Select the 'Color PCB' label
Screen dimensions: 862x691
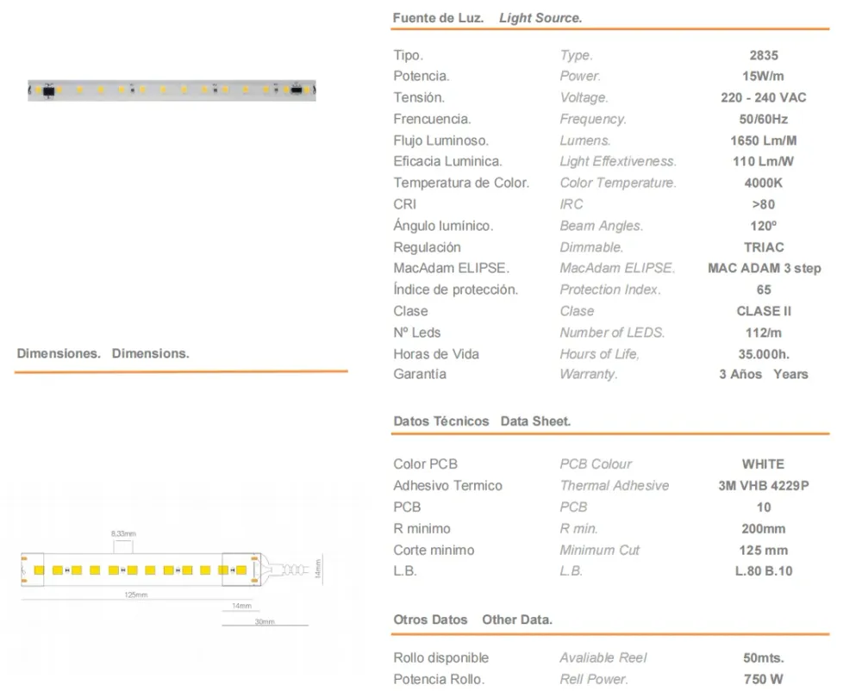click(x=425, y=464)
